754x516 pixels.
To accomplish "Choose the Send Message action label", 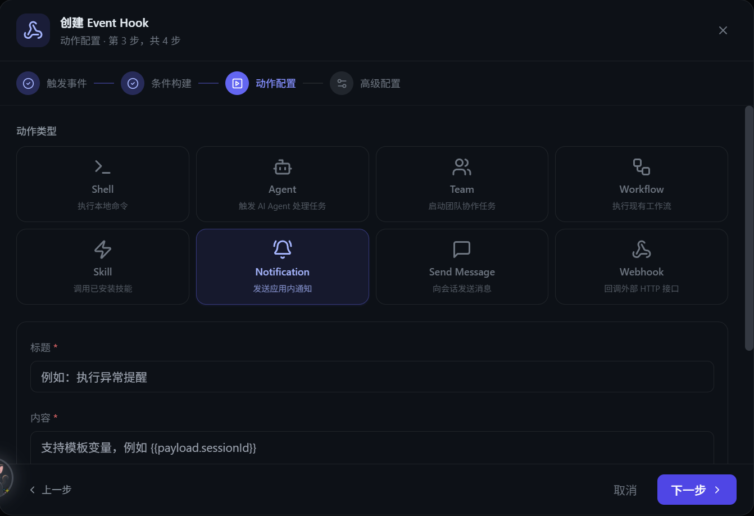I will pos(462,272).
